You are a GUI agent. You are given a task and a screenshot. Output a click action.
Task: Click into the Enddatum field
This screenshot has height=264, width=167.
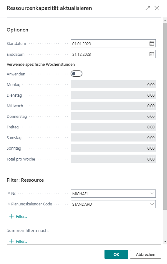(110, 54)
